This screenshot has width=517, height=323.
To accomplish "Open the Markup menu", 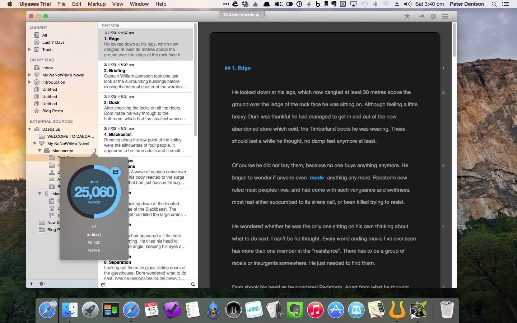I will coord(97,4).
